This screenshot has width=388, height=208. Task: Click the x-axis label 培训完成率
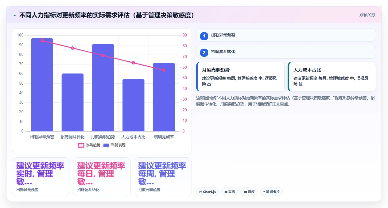[x=164, y=137]
